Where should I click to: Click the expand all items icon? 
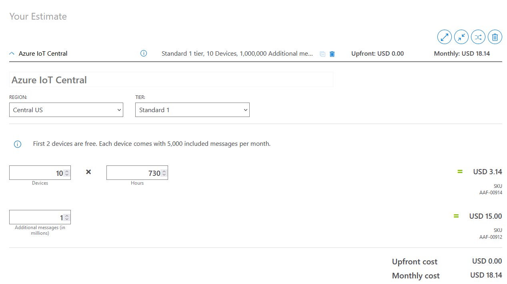click(444, 37)
